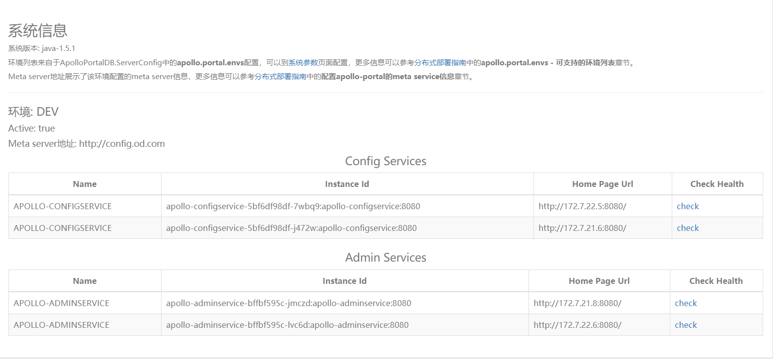Click Home Page Url header in Admin Services table
The height and width of the screenshot is (359, 773).
(x=599, y=281)
